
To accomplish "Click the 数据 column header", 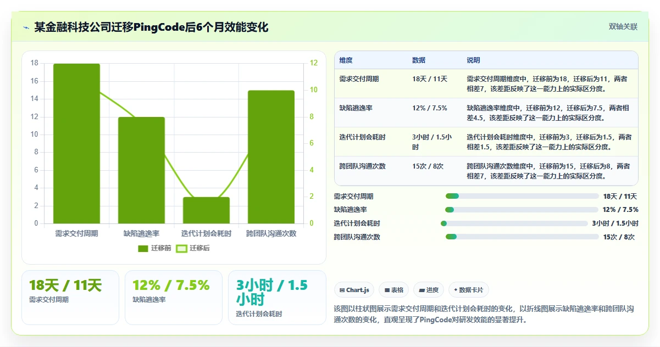I will point(434,60).
